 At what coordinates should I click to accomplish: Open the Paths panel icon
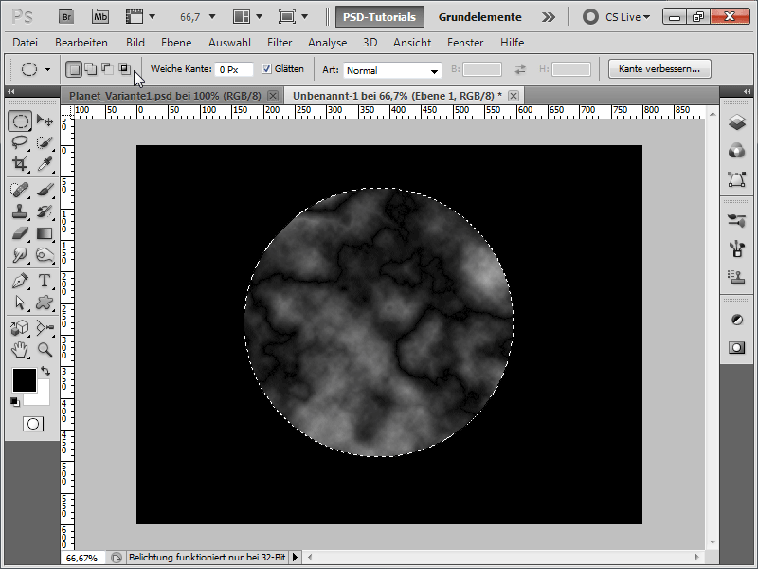click(x=736, y=179)
